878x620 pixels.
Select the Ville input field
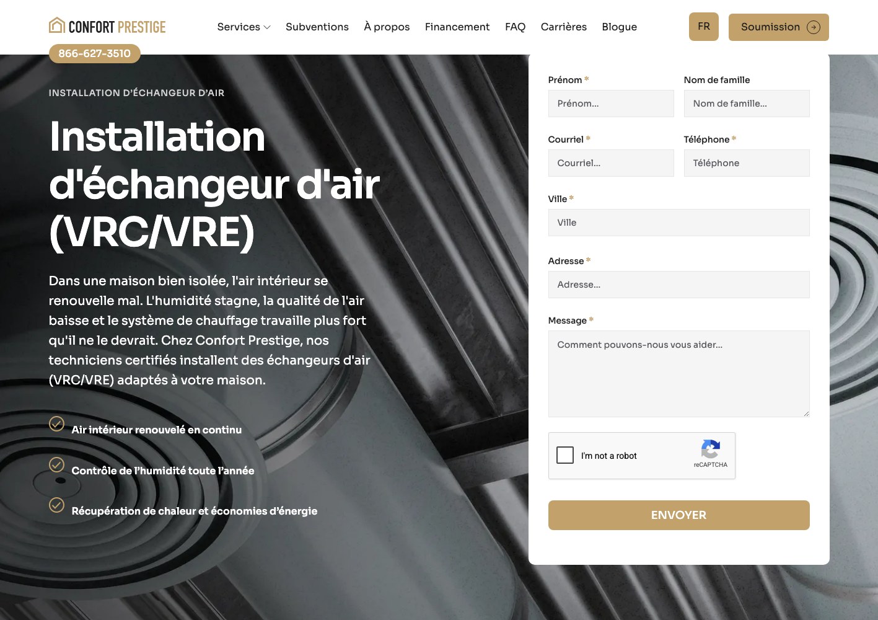click(x=679, y=223)
